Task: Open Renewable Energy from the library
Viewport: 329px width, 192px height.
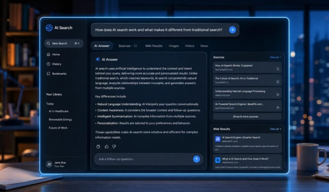Action: (60, 119)
